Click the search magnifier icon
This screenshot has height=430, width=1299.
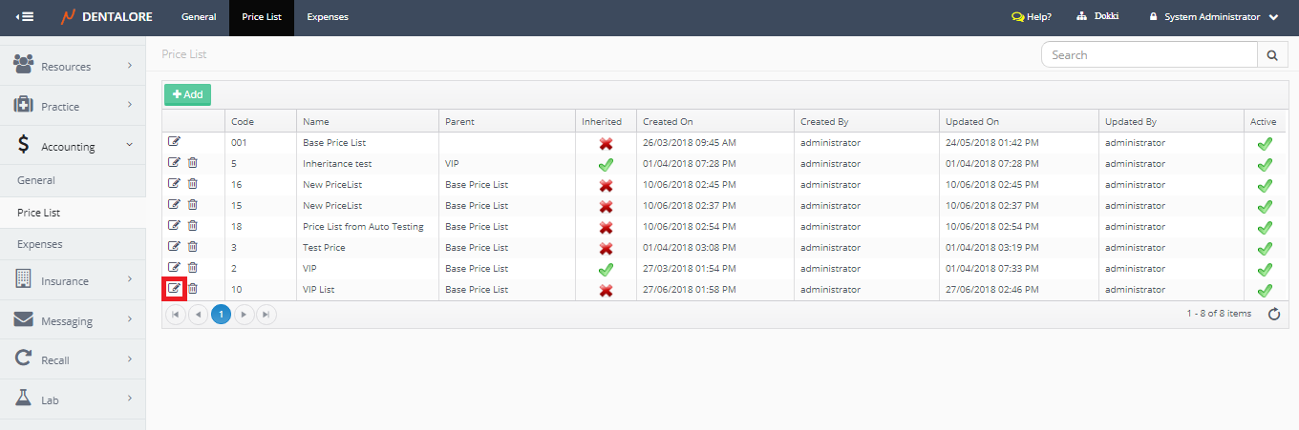(x=1271, y=55)
